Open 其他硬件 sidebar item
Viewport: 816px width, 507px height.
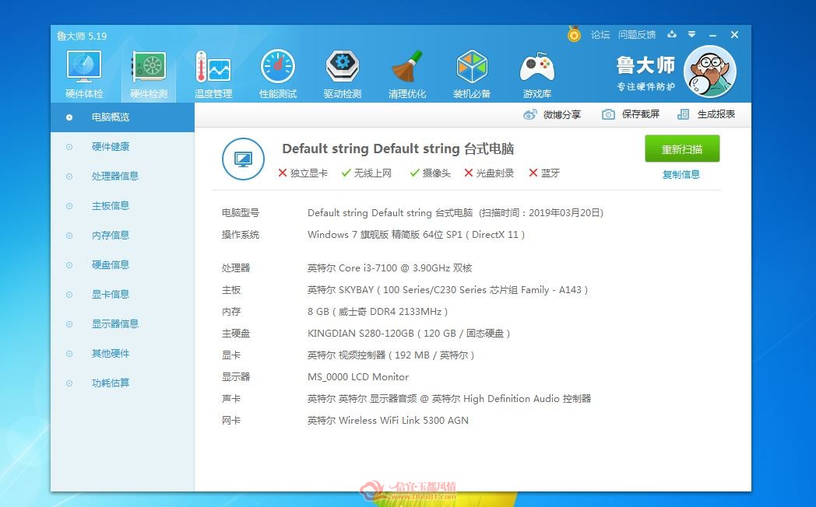(x=122, y=354)
